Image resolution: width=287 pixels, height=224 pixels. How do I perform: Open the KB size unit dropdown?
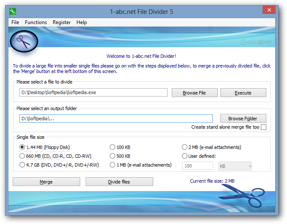pyautogui.click(x=235, y=166)
